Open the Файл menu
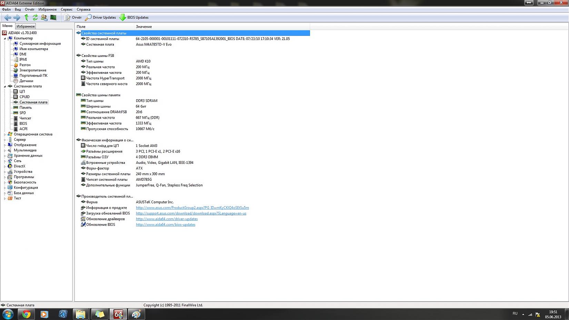Image resolution: width=569 pixels, height=320 pixels. coord(6,9)
